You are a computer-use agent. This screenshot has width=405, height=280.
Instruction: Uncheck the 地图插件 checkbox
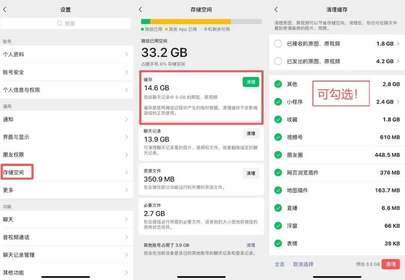click(278, 190)
